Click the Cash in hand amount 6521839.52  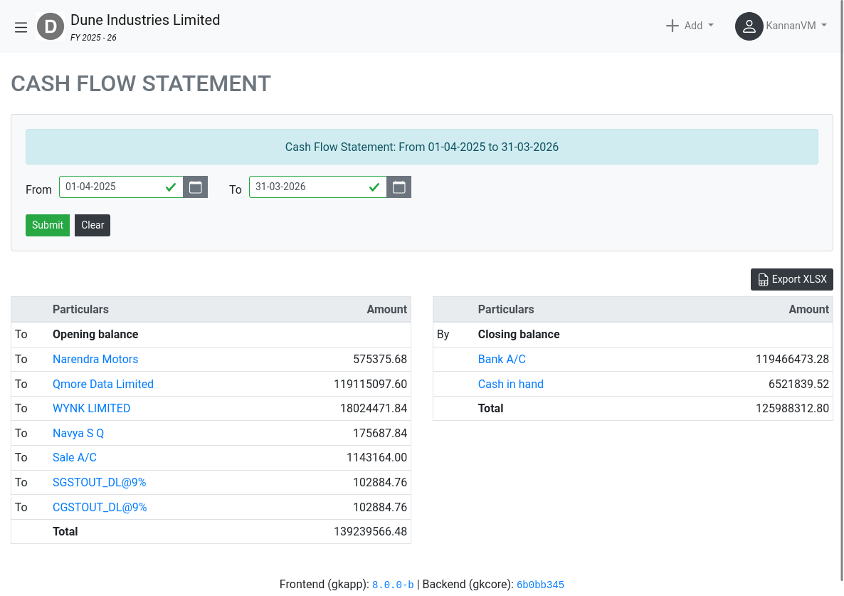(798, 384)
